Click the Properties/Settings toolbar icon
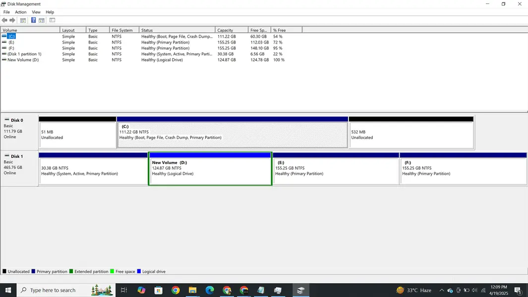 pyautogui.click(x=52, y=20)
